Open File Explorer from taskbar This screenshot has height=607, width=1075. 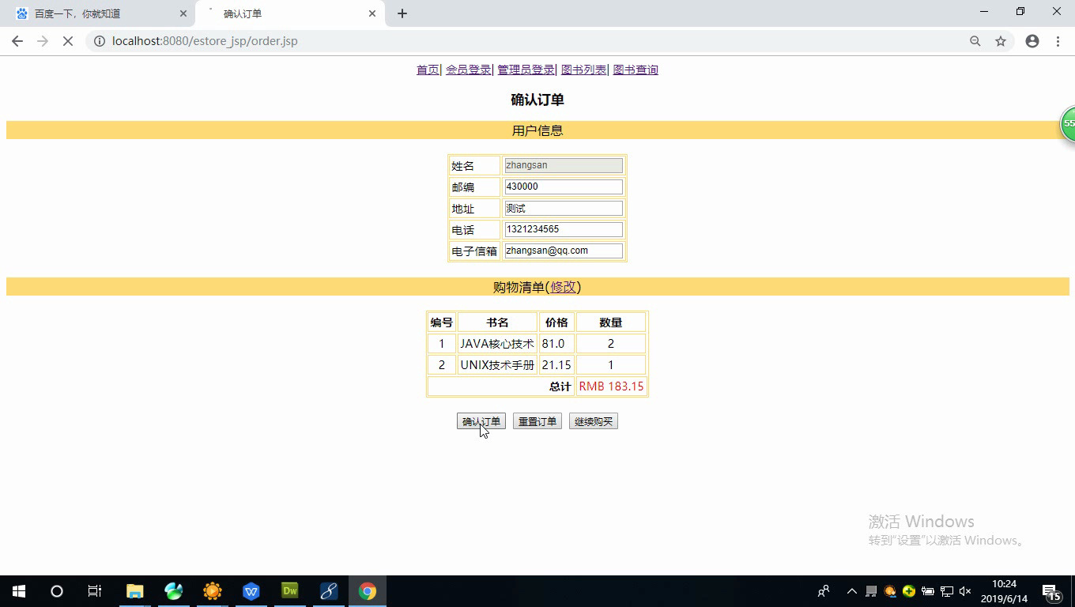pyautogui.click(x=134, y=591)
